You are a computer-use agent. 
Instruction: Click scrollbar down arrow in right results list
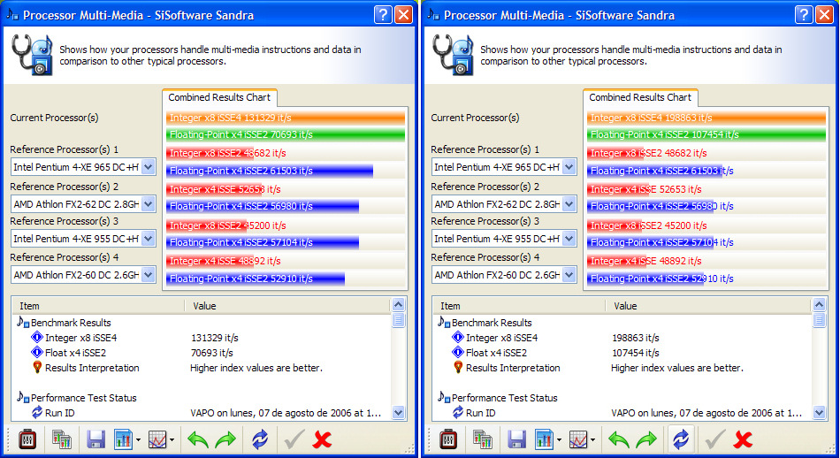tap(819, 412)
